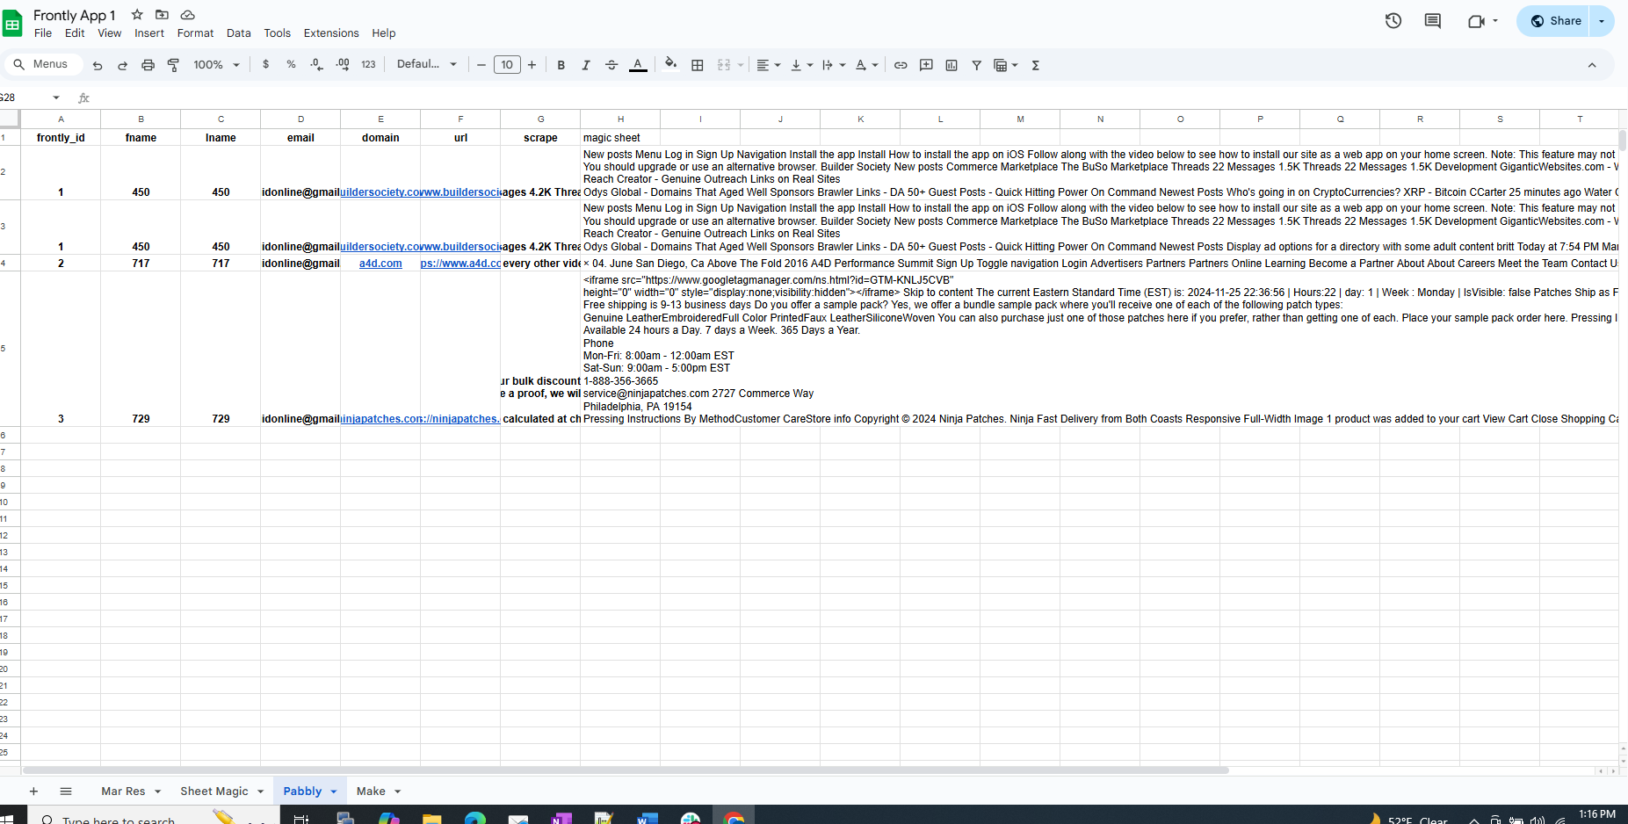Open the name box dropdown arrow
Image resolution: width=1628 pixels, height=824 pixels.
[x=56, y=98]
